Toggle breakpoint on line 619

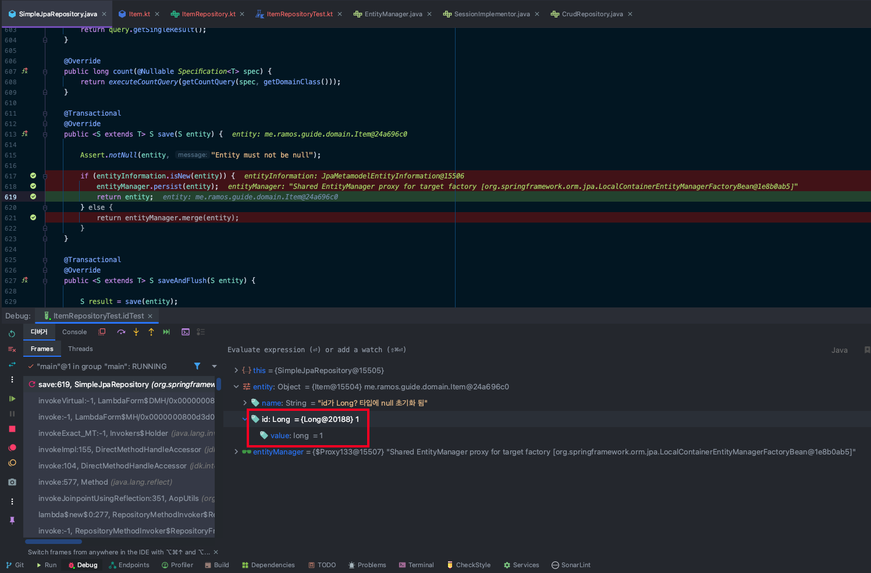click(x=33, y=196)
